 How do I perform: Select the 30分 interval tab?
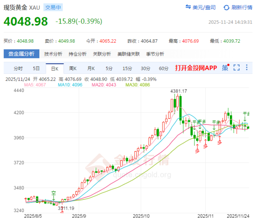[x=145, y=68]
